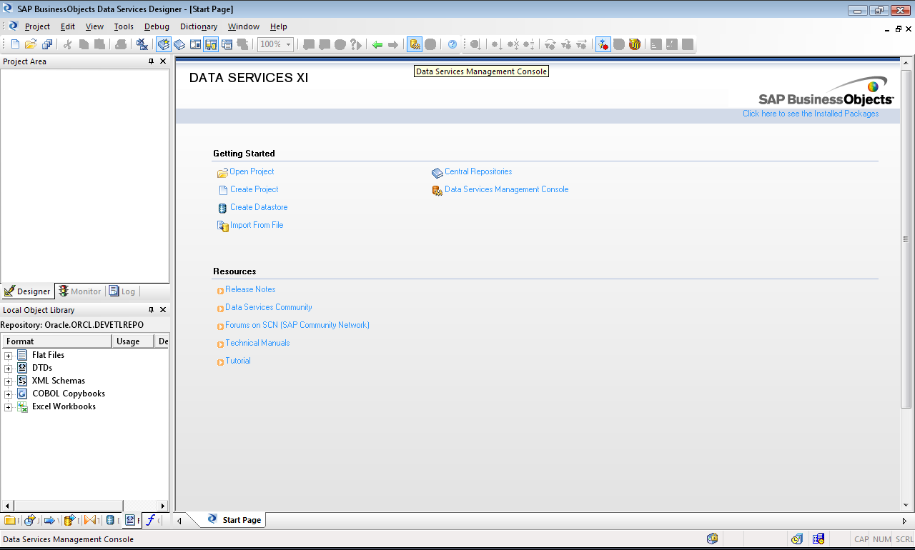The height and width of the screenshot is (550, 915).
Task: Switch to the Log tab
Action: click(122, 291)
